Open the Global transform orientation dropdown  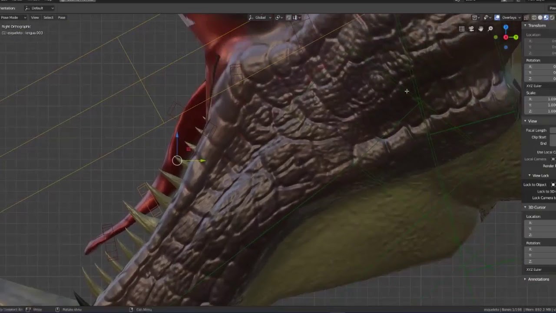click(260, 17)
